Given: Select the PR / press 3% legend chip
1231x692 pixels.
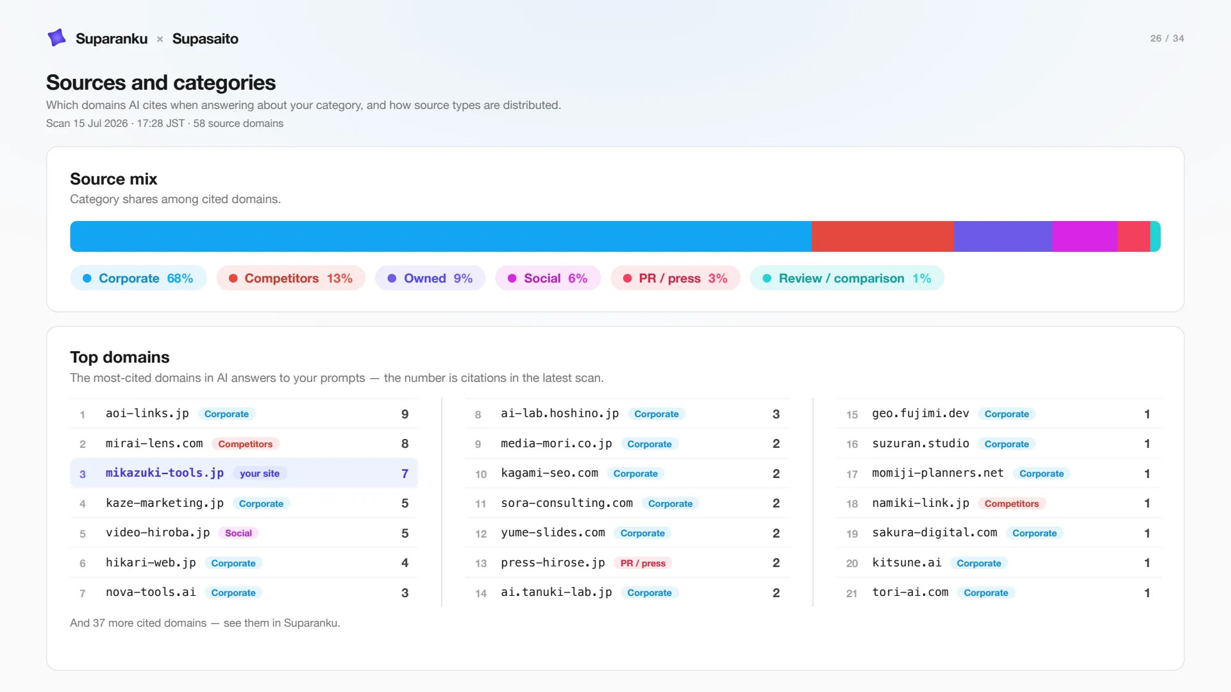Looking at the screenshot, I should 676,278.
